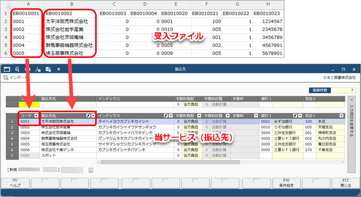
Task: Click the search magnifier icon in the title bar
Action: click(x=17, y=69)
